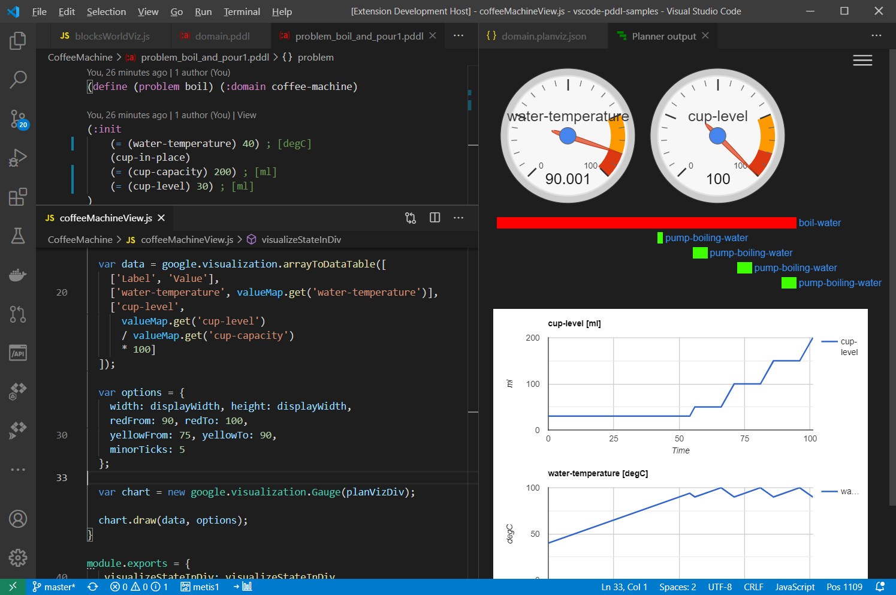Click the Open Changes compare icon
896x595 pixels.
coord(411,218)
